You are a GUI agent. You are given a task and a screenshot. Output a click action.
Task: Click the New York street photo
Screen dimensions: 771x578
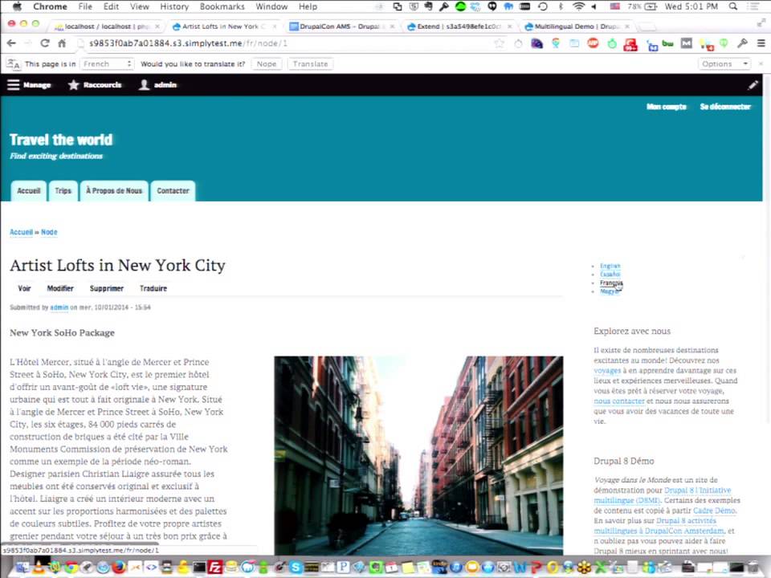[x=418, y=455]
